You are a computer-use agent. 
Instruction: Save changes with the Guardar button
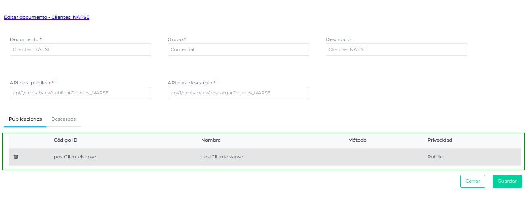507,181
